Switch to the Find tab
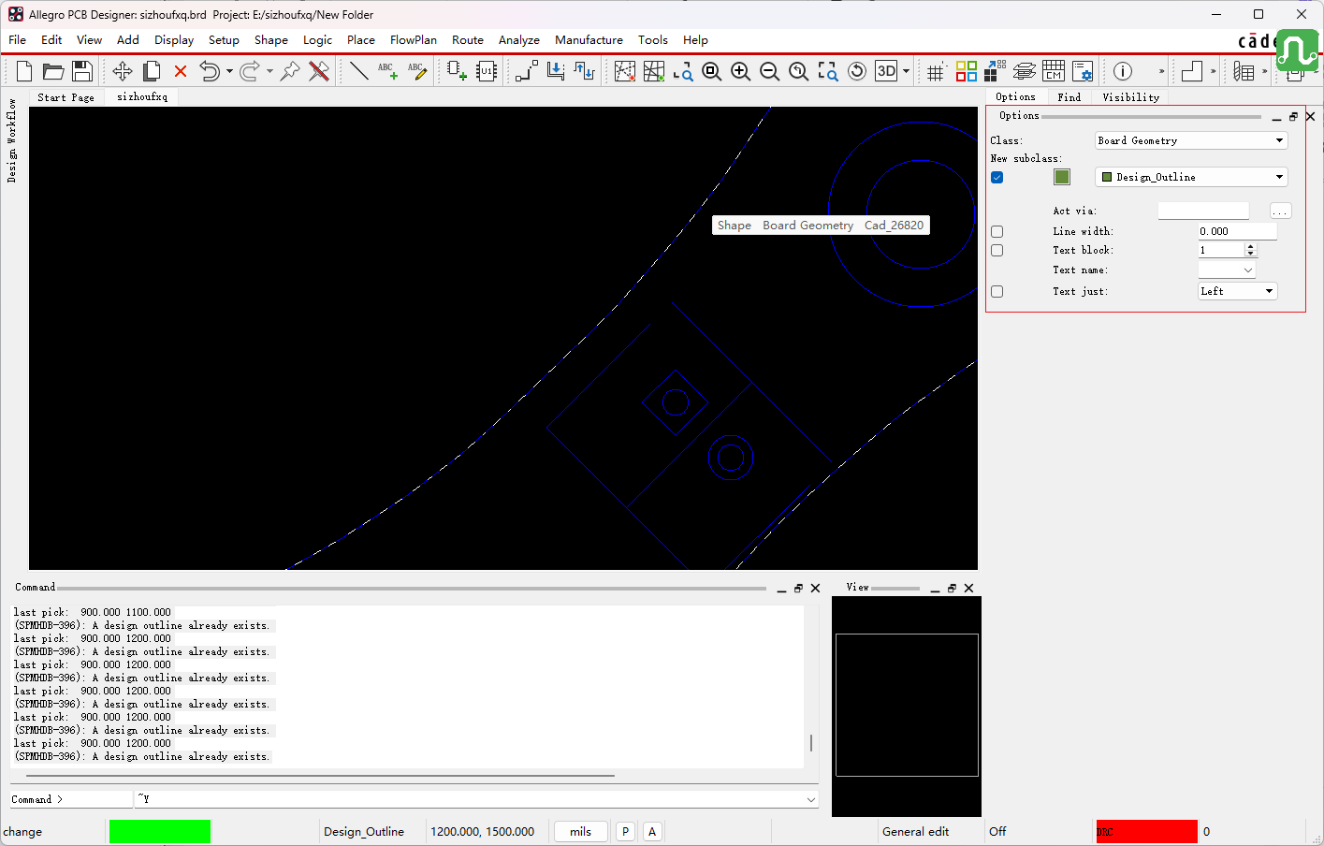Screen dimensions: 1324x846 (x=1069, y=96)
